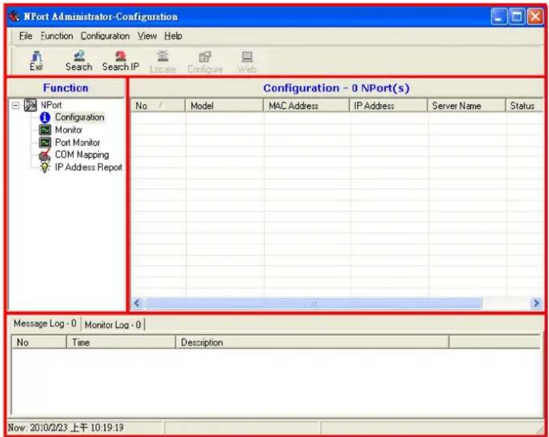
Task: Maximize the NPort Administrator window
Action: point(517,16)
